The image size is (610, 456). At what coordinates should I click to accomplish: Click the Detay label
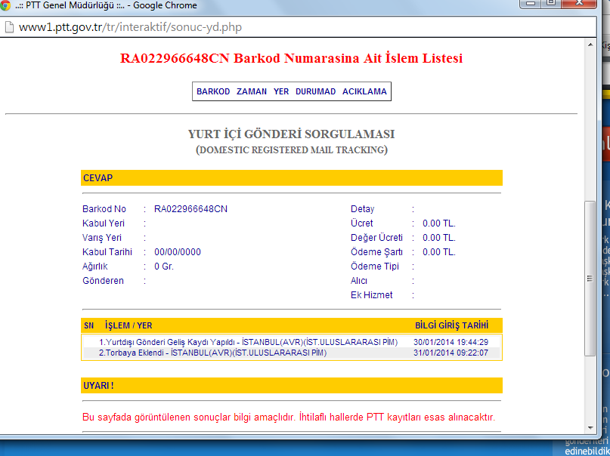pyautogui.click(x=362, y=209)
